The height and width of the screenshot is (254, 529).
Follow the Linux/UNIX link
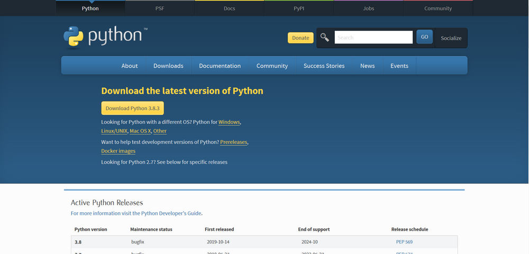tap(114, 131)
